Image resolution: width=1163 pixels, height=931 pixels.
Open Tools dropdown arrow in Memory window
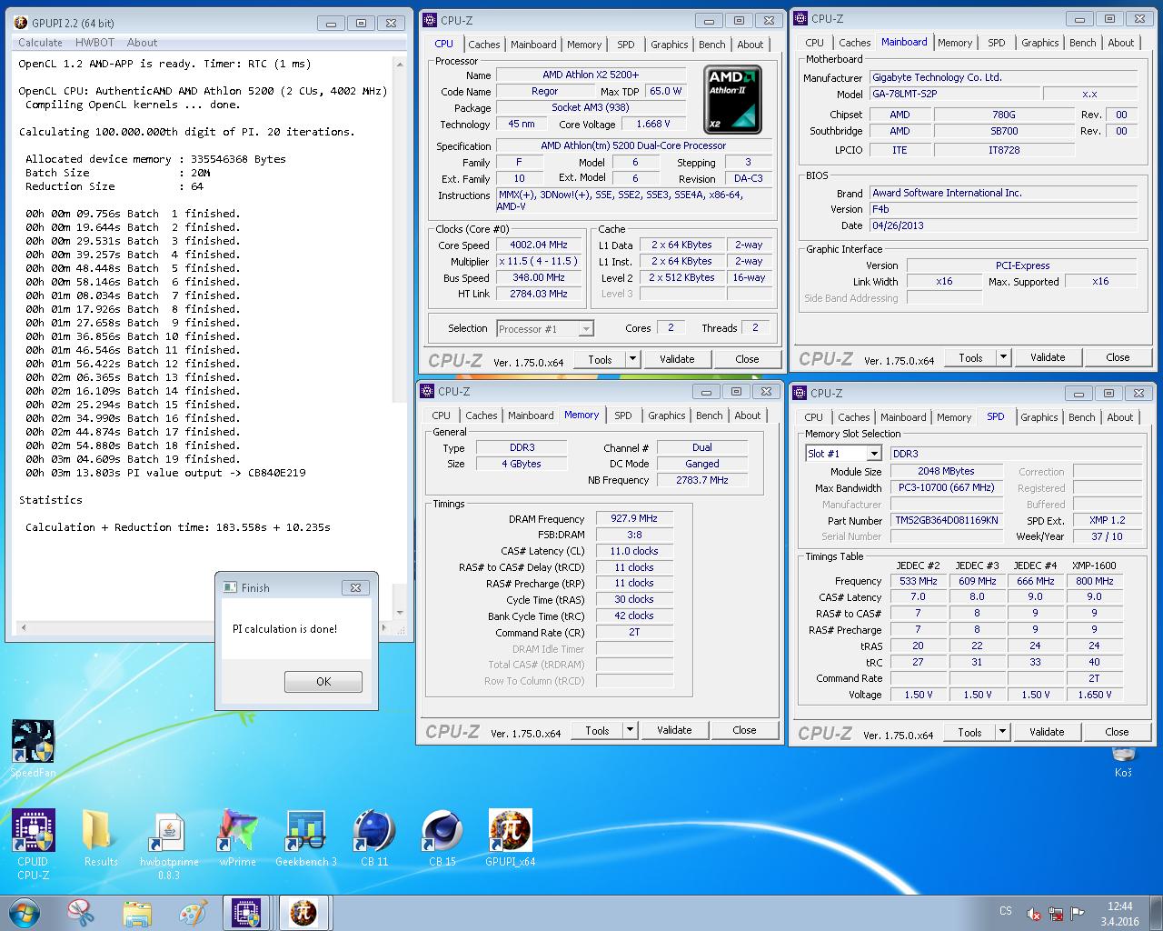point(630,730)
